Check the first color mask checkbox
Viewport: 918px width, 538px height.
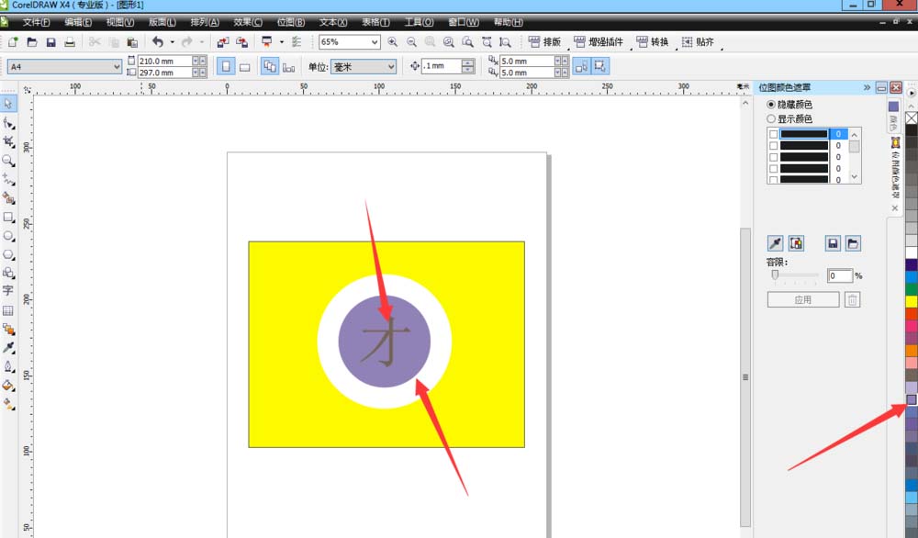coord(773,134)
